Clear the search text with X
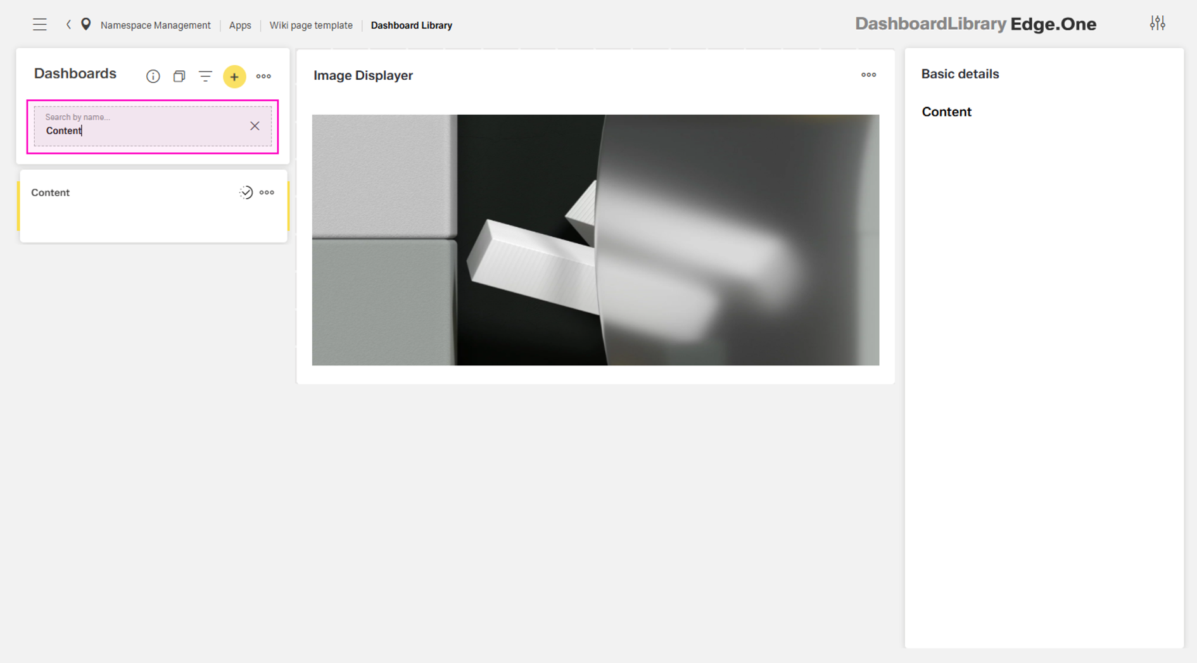Image resolution: width=1197 pixels, height=663 pixels. [255, 126]
